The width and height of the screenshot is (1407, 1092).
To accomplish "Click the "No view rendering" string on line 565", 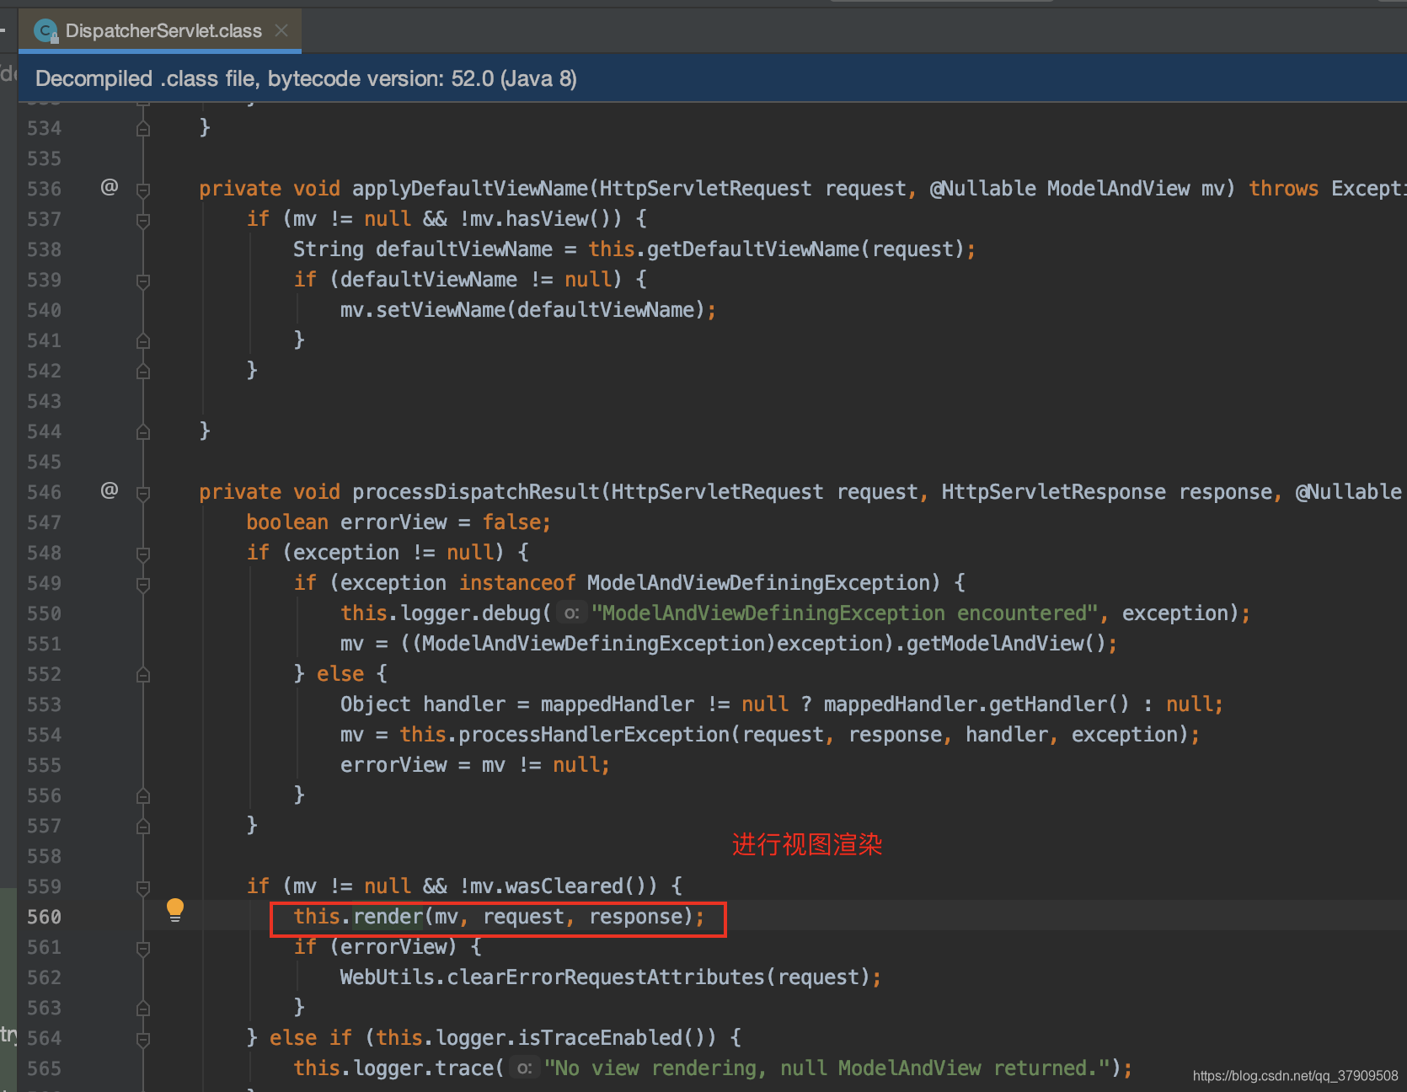I will tap(827, 1068).
